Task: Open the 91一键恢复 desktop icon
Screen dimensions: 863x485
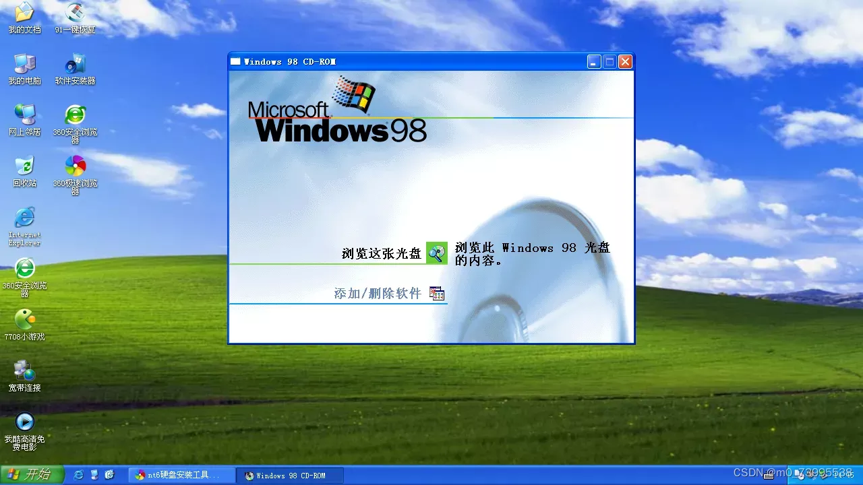Action: click(x=76, y=17)
